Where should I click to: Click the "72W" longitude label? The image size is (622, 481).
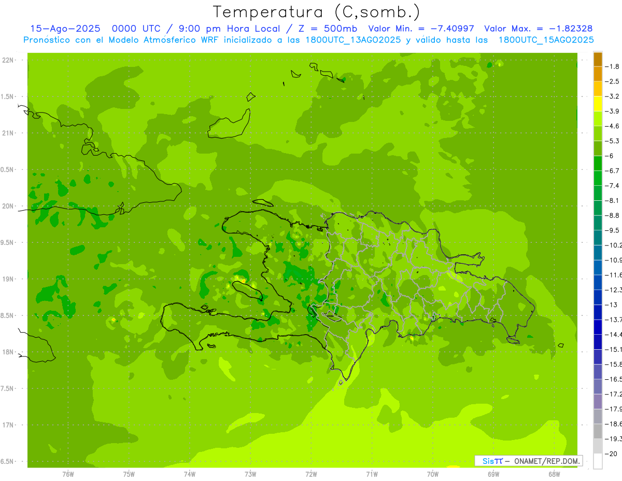pos(311,474)
